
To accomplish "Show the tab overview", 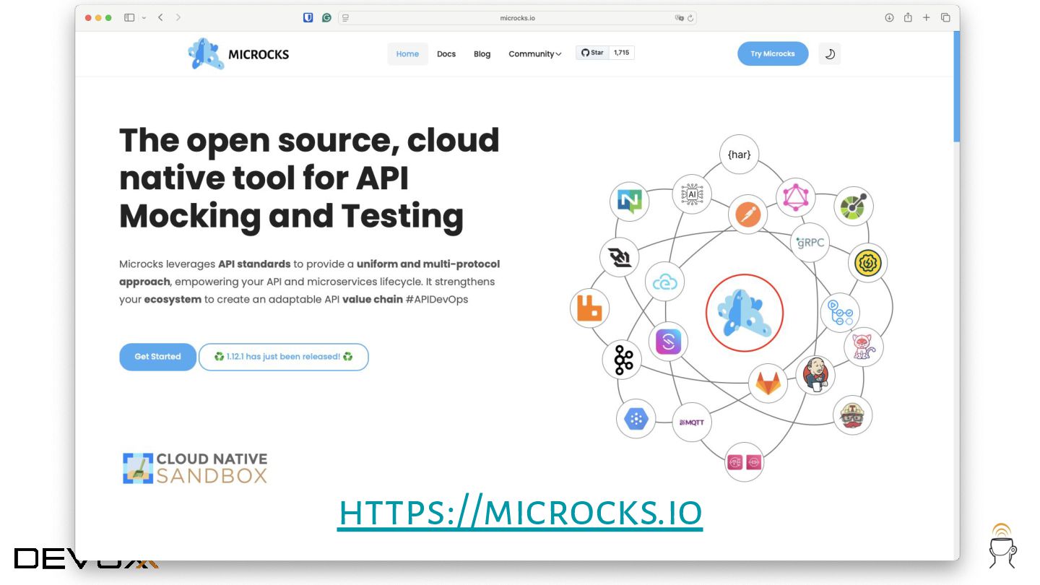I will (945, 17).
